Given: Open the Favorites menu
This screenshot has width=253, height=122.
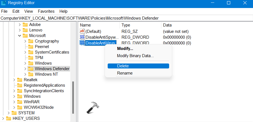Looking at the screenshot, I should 46,11.
